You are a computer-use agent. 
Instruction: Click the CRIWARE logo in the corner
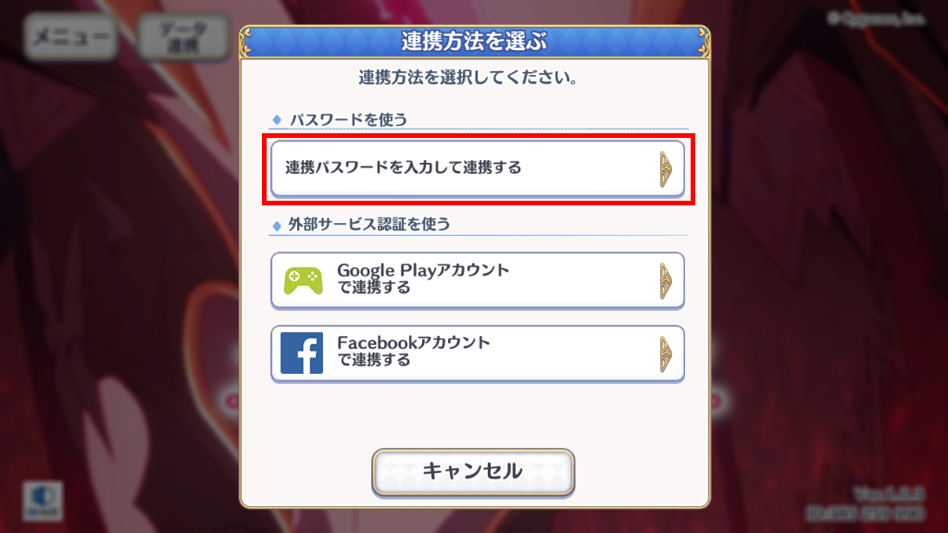(x=43, y=501)
